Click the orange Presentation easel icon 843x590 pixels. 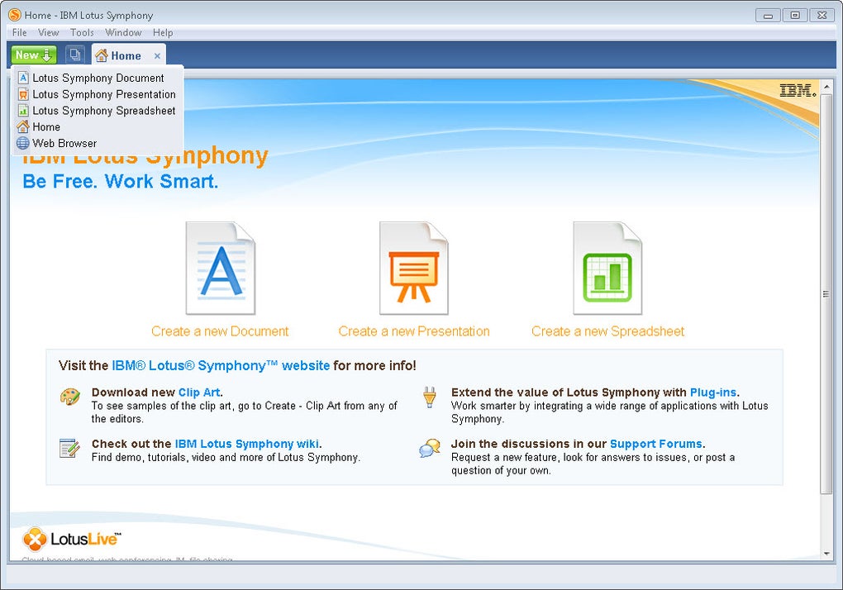click(x=413, y=269)
